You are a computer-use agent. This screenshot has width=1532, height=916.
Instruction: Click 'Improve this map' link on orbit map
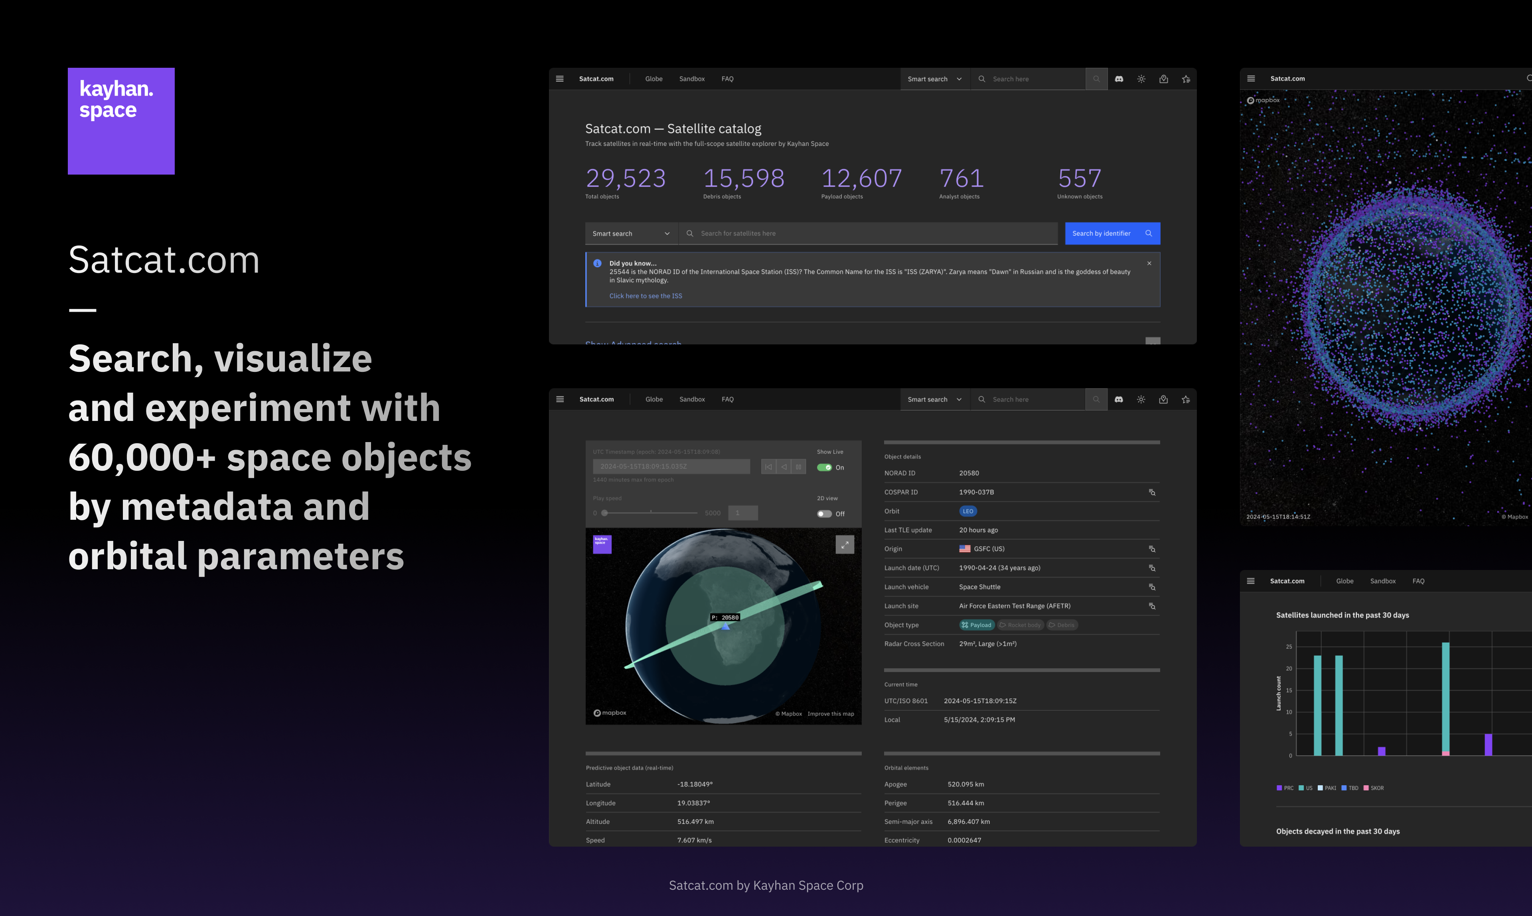click(830, 714)
